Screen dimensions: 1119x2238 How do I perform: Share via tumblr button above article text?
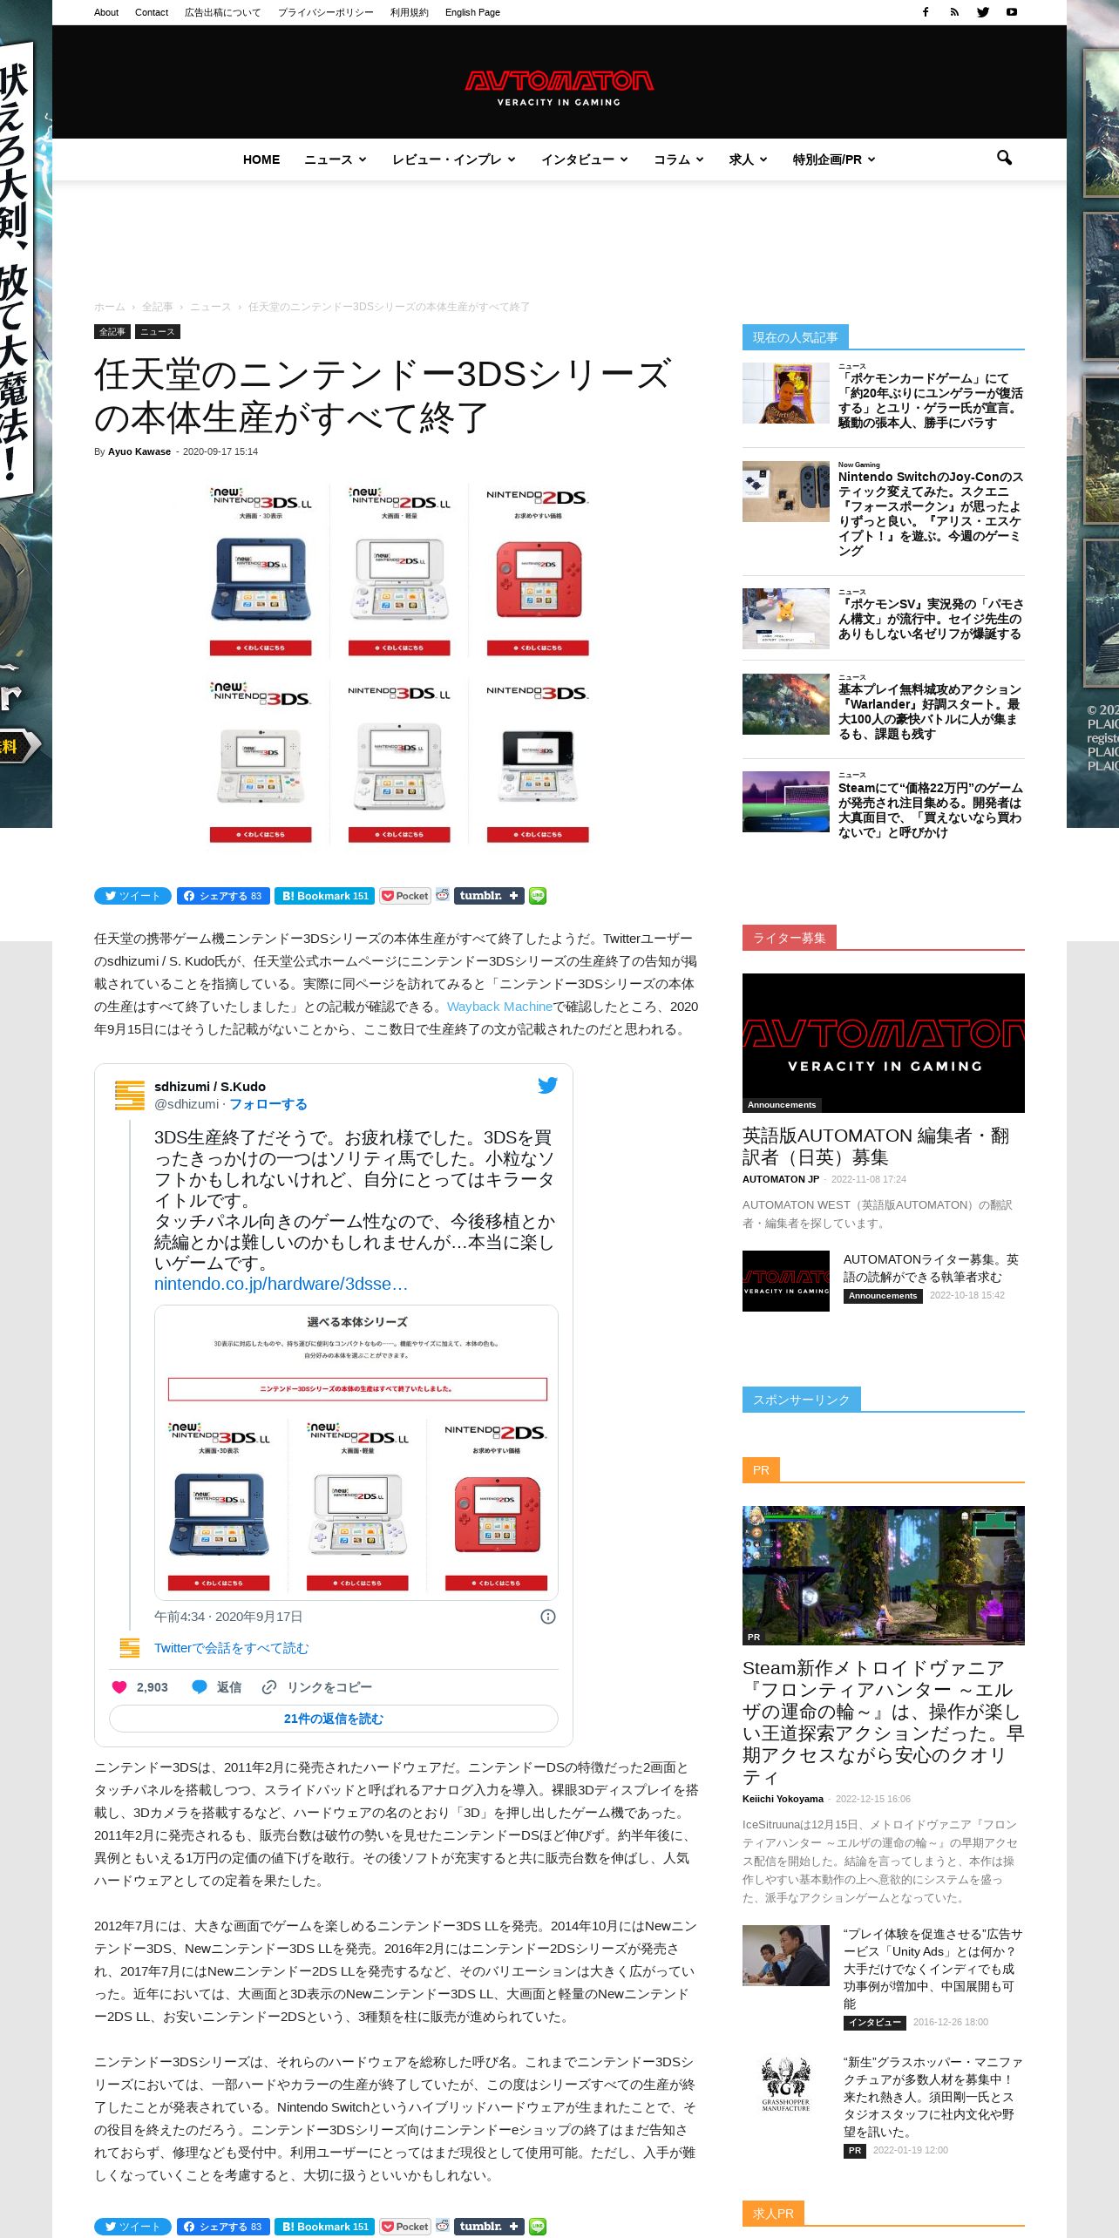(489, 896)
